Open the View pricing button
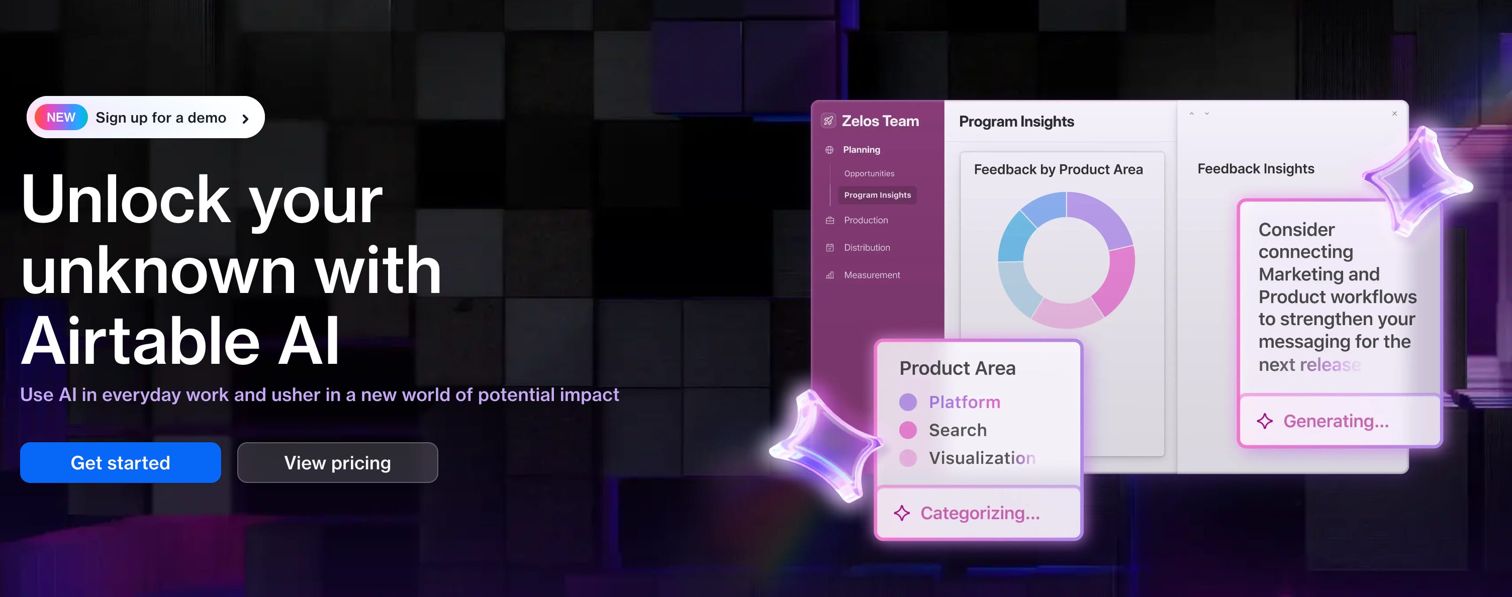This screenshot has width=1512, height=597. click(337, 462)
